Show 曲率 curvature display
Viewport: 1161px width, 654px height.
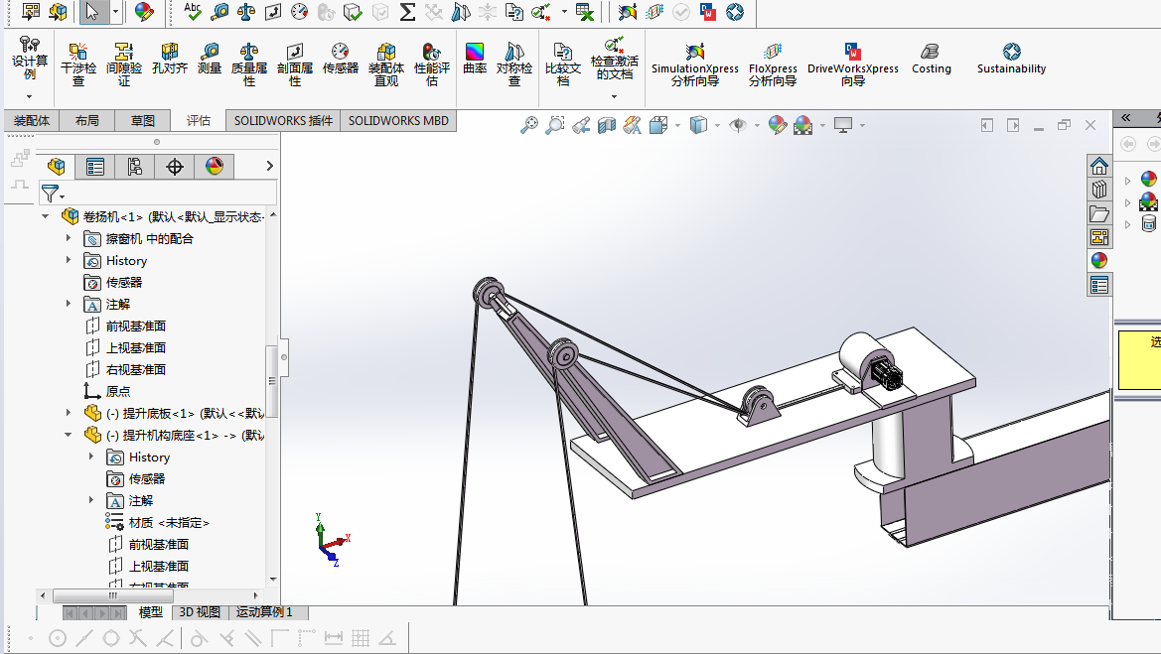(475, 59)
